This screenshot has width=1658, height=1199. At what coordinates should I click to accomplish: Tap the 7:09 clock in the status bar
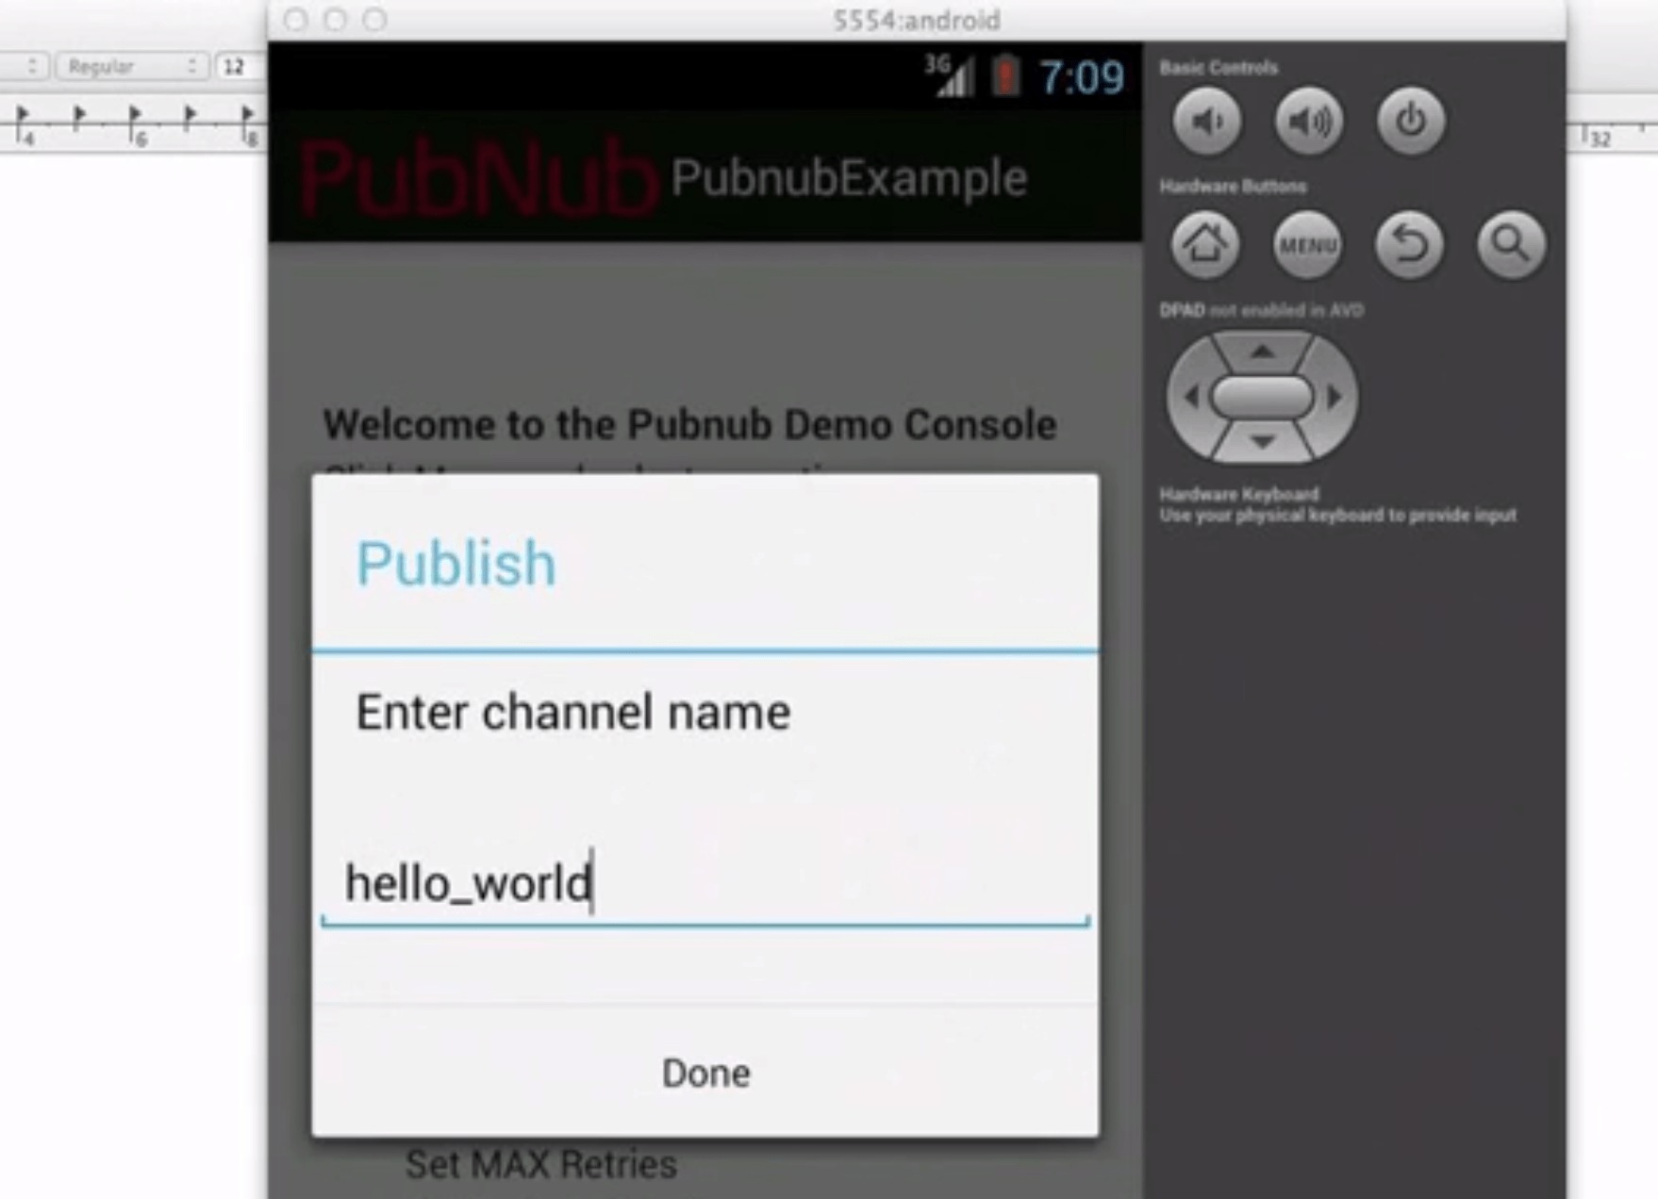click(x=1082, y=76)
